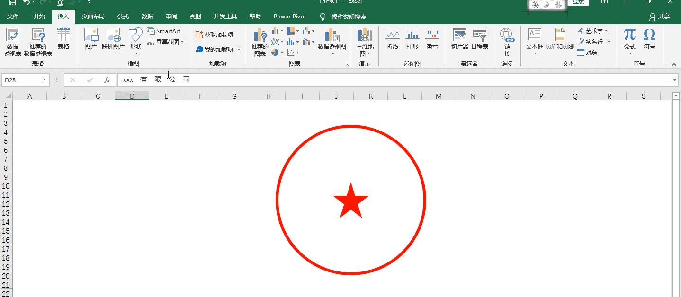The width and height of the screenshot is (681, 297).
Task: Insert Line sparkline (折线)
Action: pyautogui.click(x=393, y=39)
